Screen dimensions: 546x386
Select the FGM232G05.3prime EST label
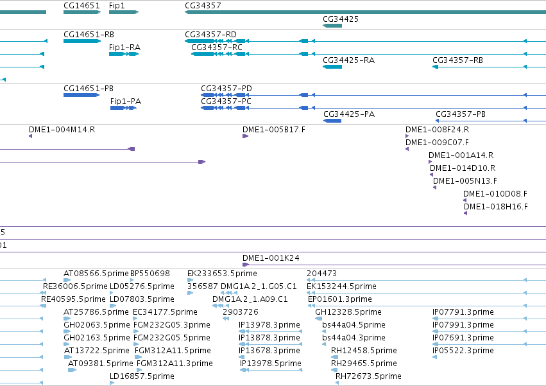click(x=172, y=325)
